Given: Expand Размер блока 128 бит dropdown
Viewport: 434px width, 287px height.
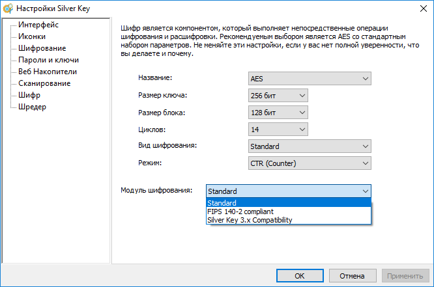Looking at the screenshot, I should coord(278,113).
